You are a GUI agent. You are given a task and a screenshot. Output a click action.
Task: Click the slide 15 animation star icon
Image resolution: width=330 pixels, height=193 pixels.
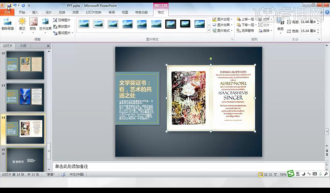coord(3,153)
